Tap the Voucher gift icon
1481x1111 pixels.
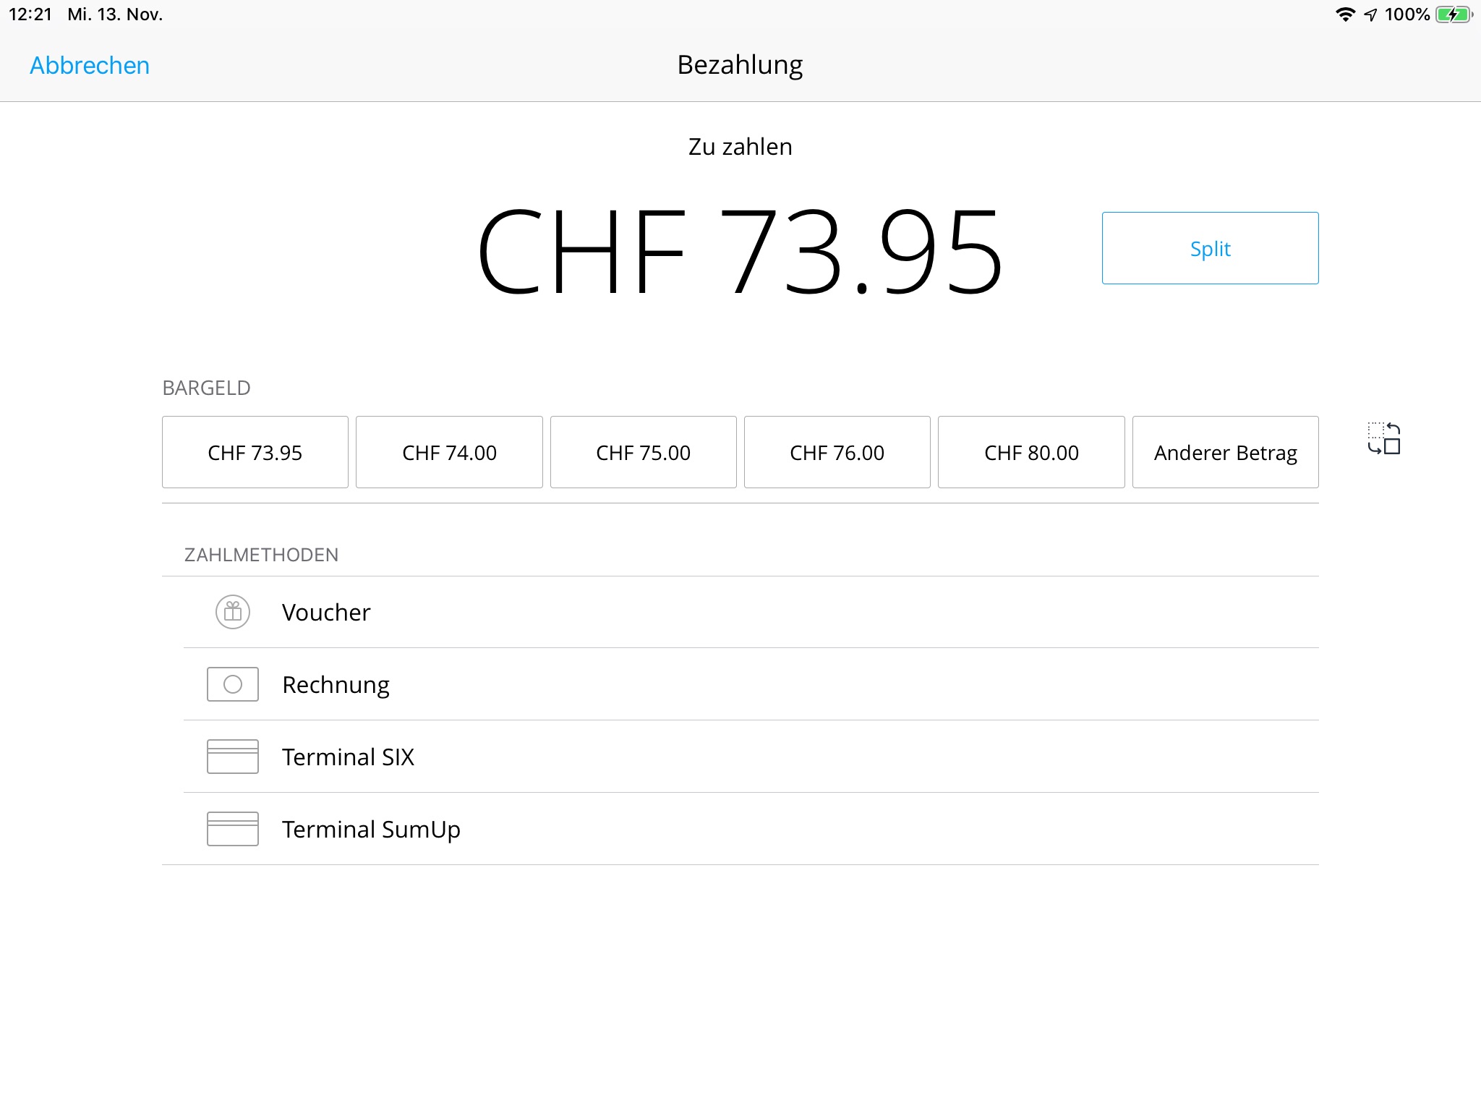coord(233,612)
